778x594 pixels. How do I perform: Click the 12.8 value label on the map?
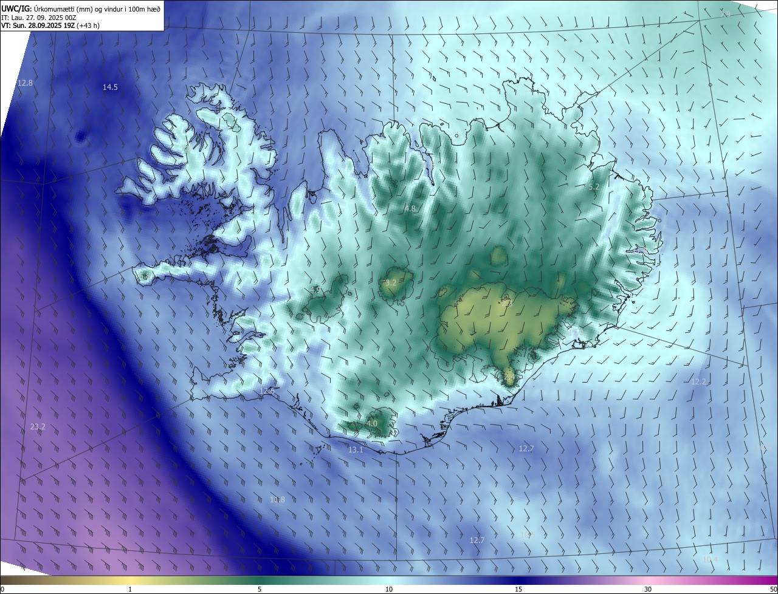click(x=25, y=83)
